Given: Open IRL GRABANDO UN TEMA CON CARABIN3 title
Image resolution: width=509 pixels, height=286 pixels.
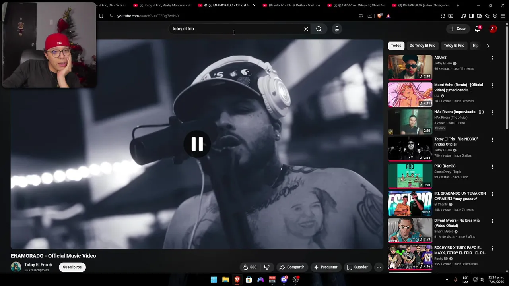Looking at the screenshot, I should click(x=460, y=196).
